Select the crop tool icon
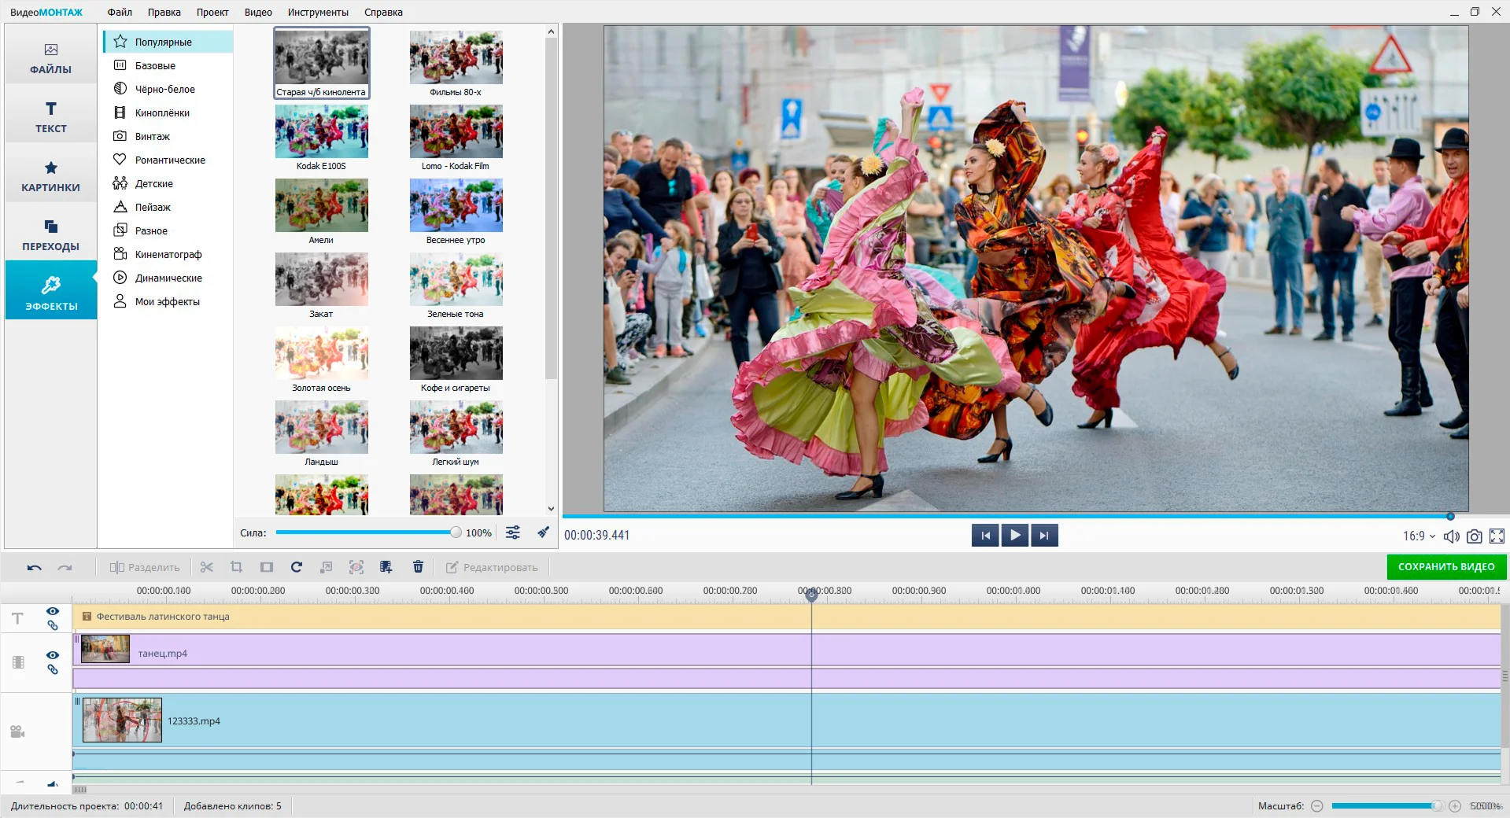The image size is (1510, 818). 236,567
